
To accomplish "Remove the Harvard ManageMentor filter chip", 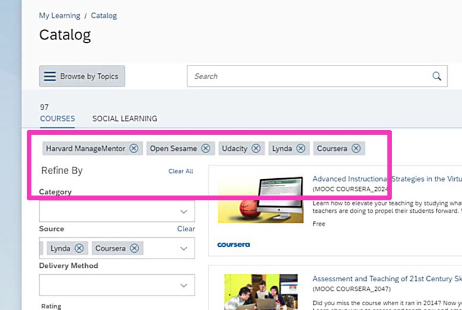I will pyautogui.click(x=134, y=148).
